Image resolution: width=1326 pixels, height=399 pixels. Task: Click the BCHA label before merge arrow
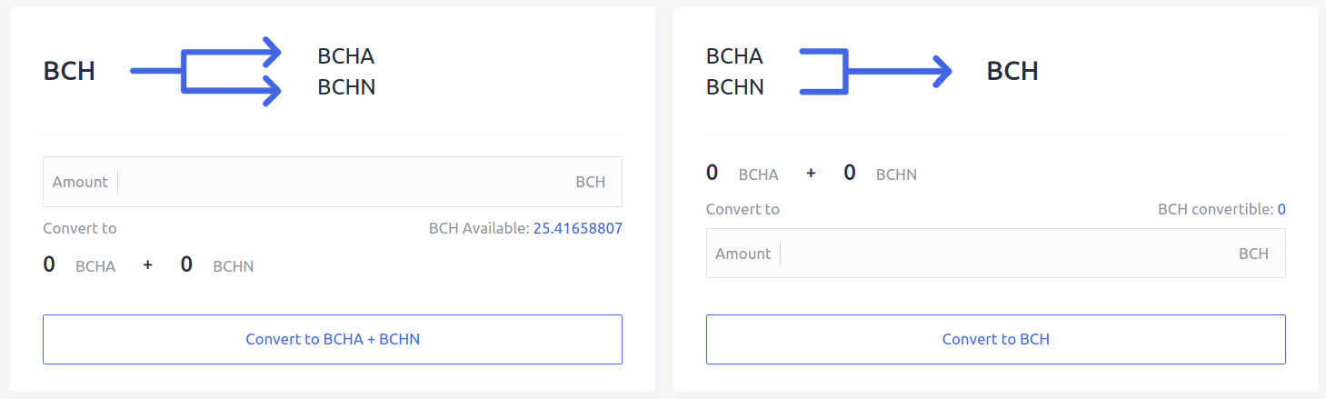[734, 56]
